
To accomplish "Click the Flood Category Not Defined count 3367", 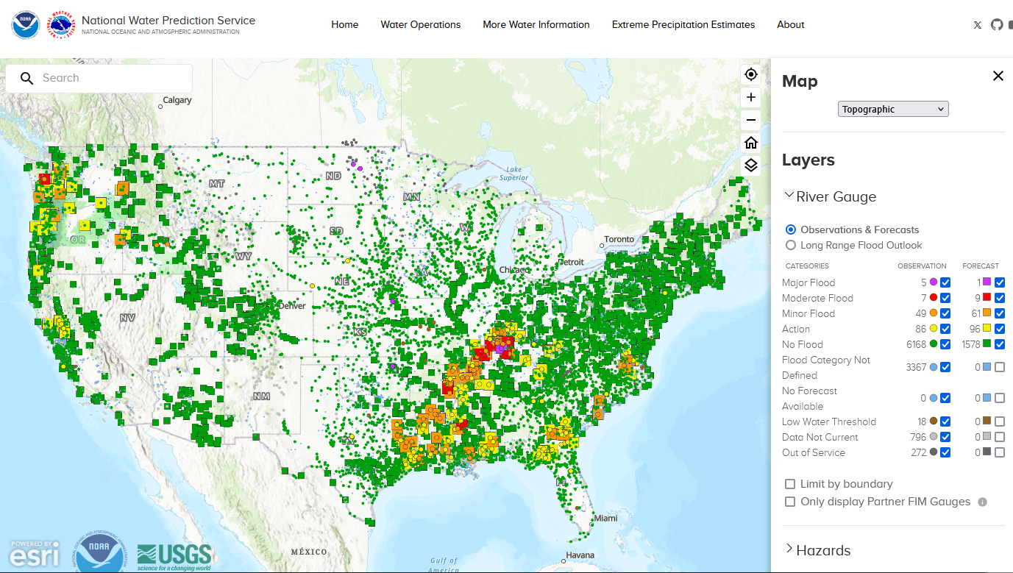I will pos(916,367).
